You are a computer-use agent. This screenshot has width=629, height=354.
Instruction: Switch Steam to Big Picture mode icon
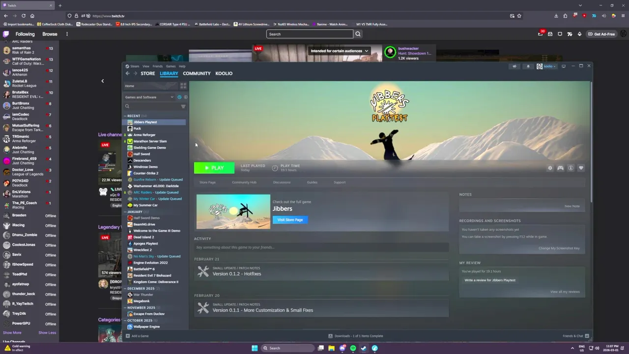coord(564,66)
